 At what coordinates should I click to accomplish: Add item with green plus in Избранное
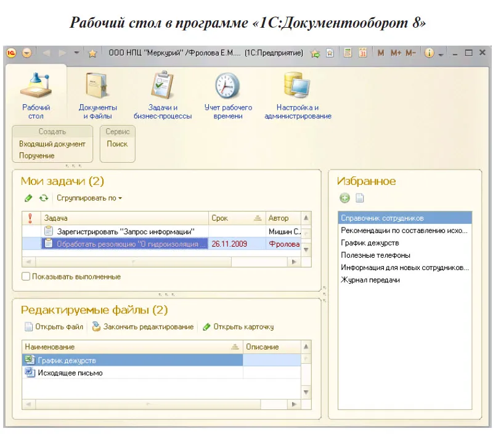pyautogui.click(x=345, y=198)
